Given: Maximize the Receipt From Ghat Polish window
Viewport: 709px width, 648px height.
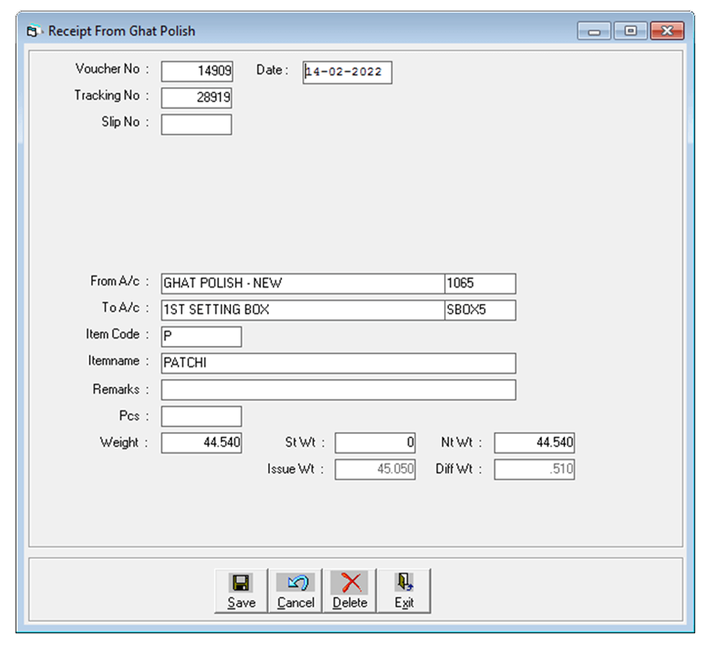Looking at the screenshot, I should [630, 31].
